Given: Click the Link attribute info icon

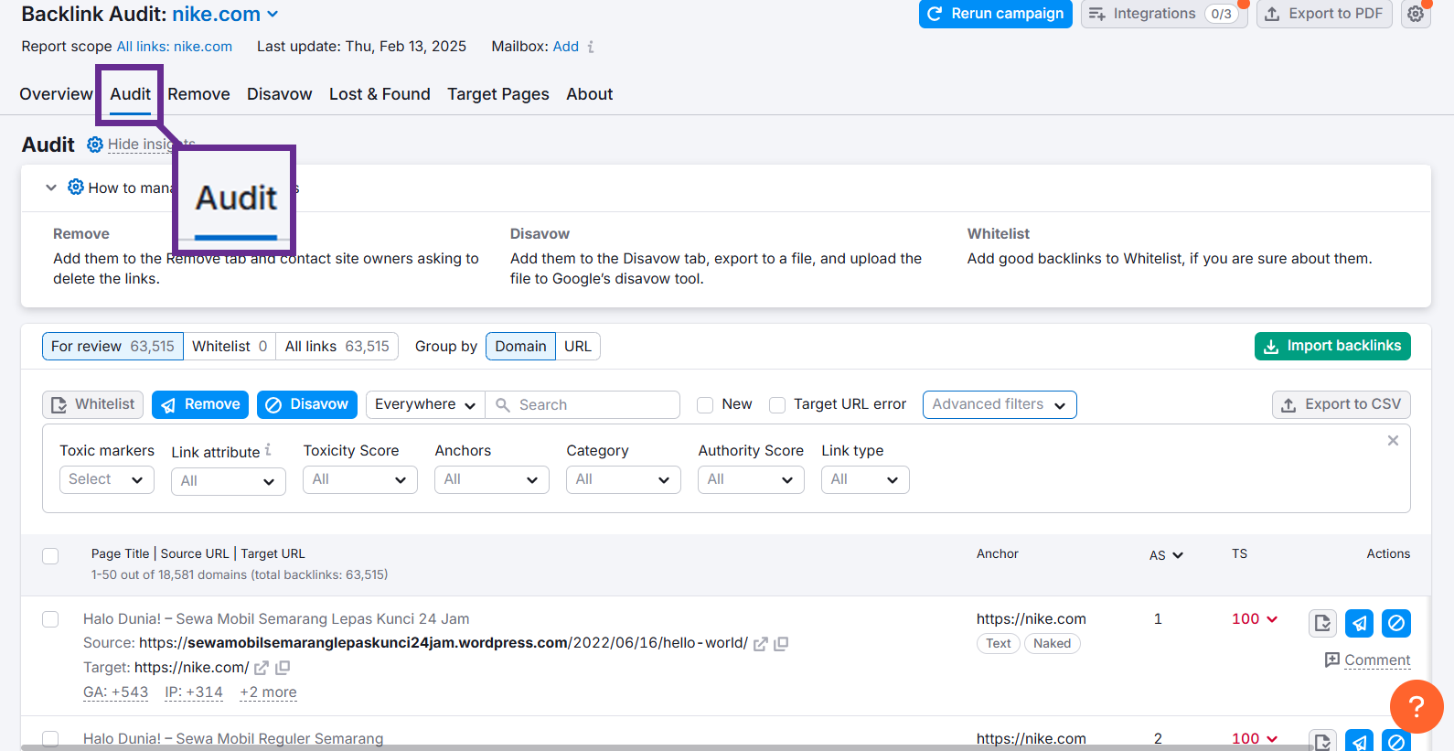Looking at the screenshot, I should (268, 450).
